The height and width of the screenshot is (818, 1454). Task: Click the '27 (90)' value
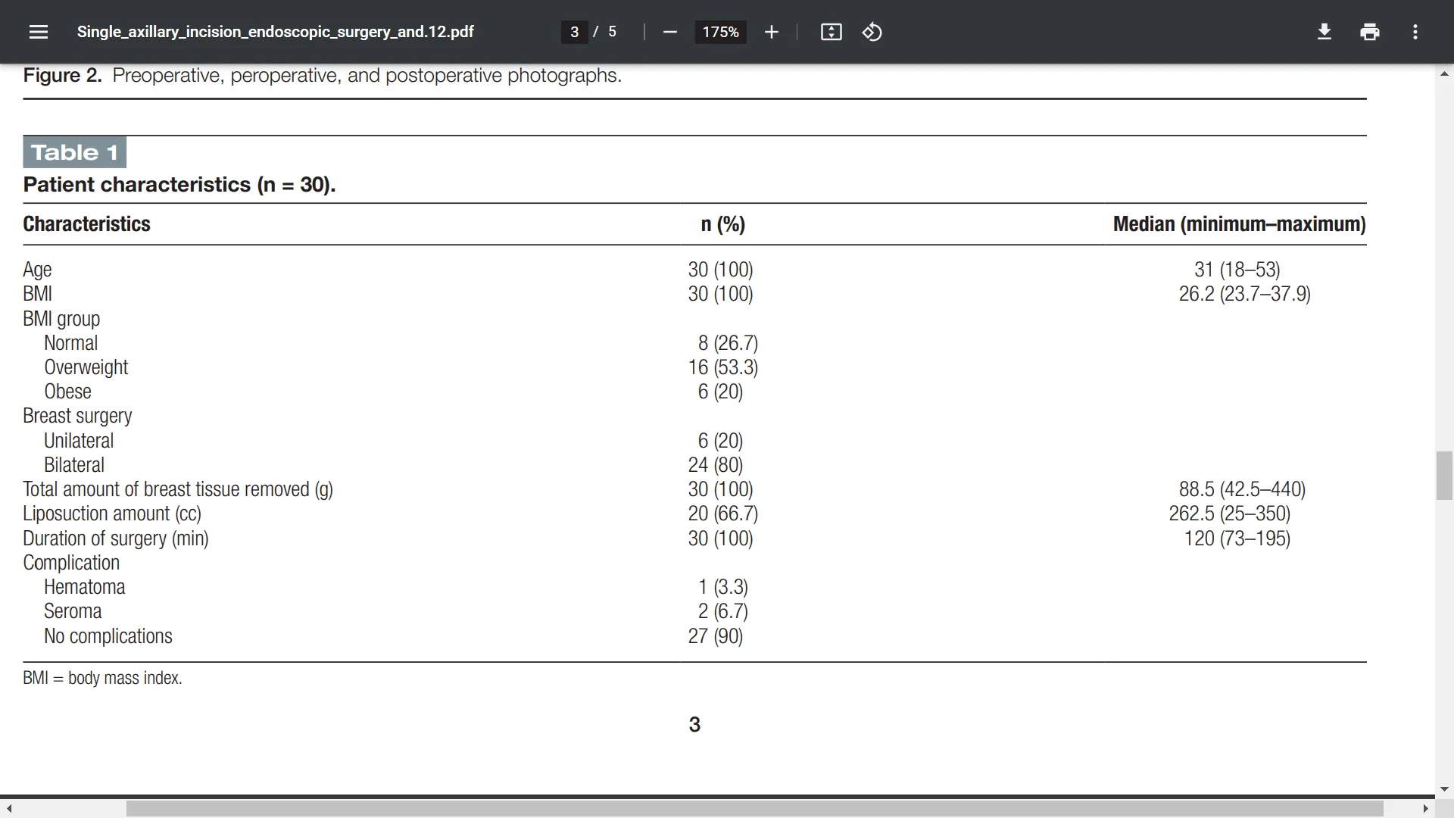coord(716,636)
